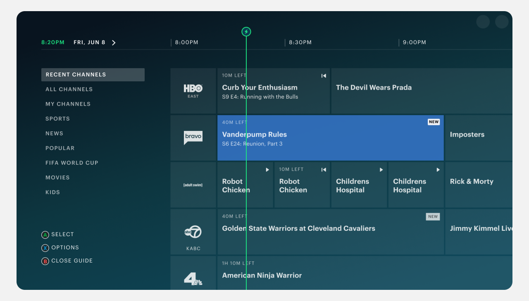Select Golden State Warriors at Cleveland Cavaliers
The width and height of the screenshot is (529, 301).
331,232
